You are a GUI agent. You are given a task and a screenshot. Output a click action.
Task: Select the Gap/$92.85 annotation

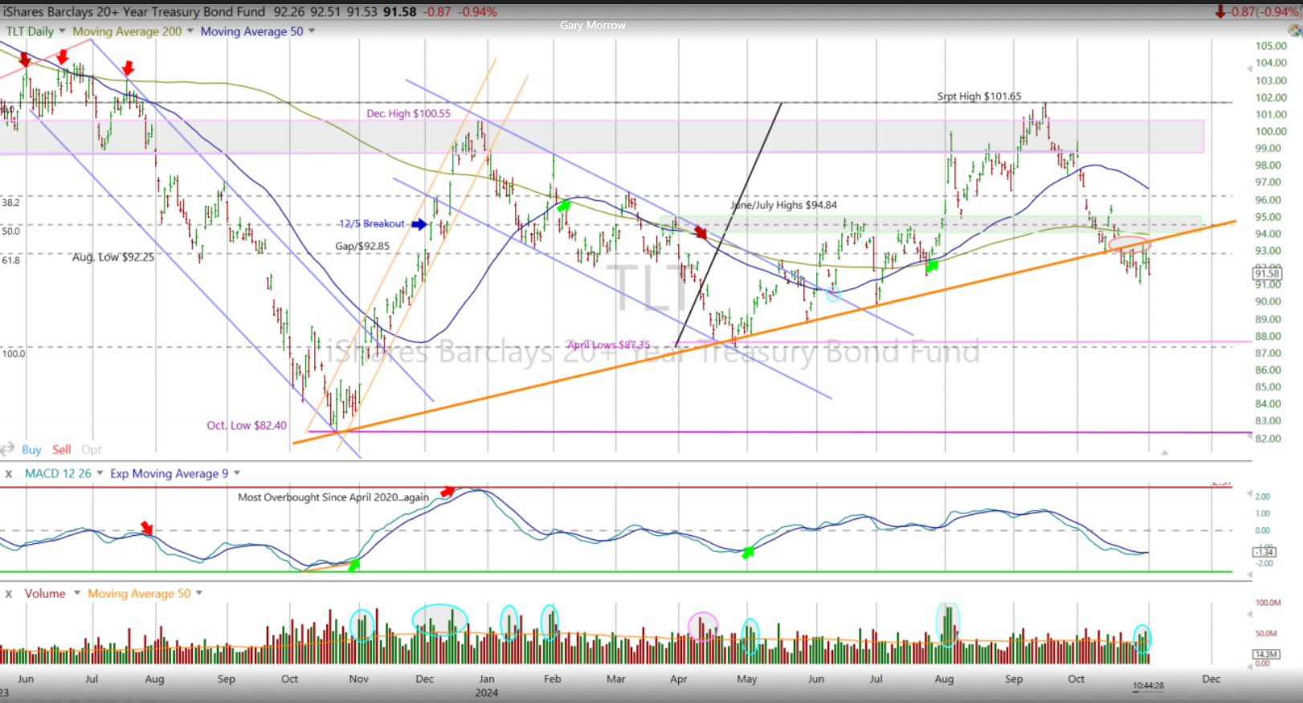coord(362,246)
